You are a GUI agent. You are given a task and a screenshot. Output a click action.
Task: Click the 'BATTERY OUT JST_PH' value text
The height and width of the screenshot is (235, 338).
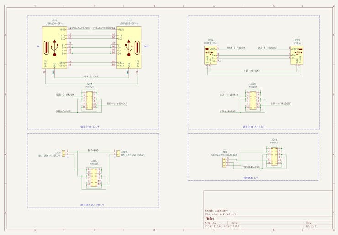(x=133, y=155)
